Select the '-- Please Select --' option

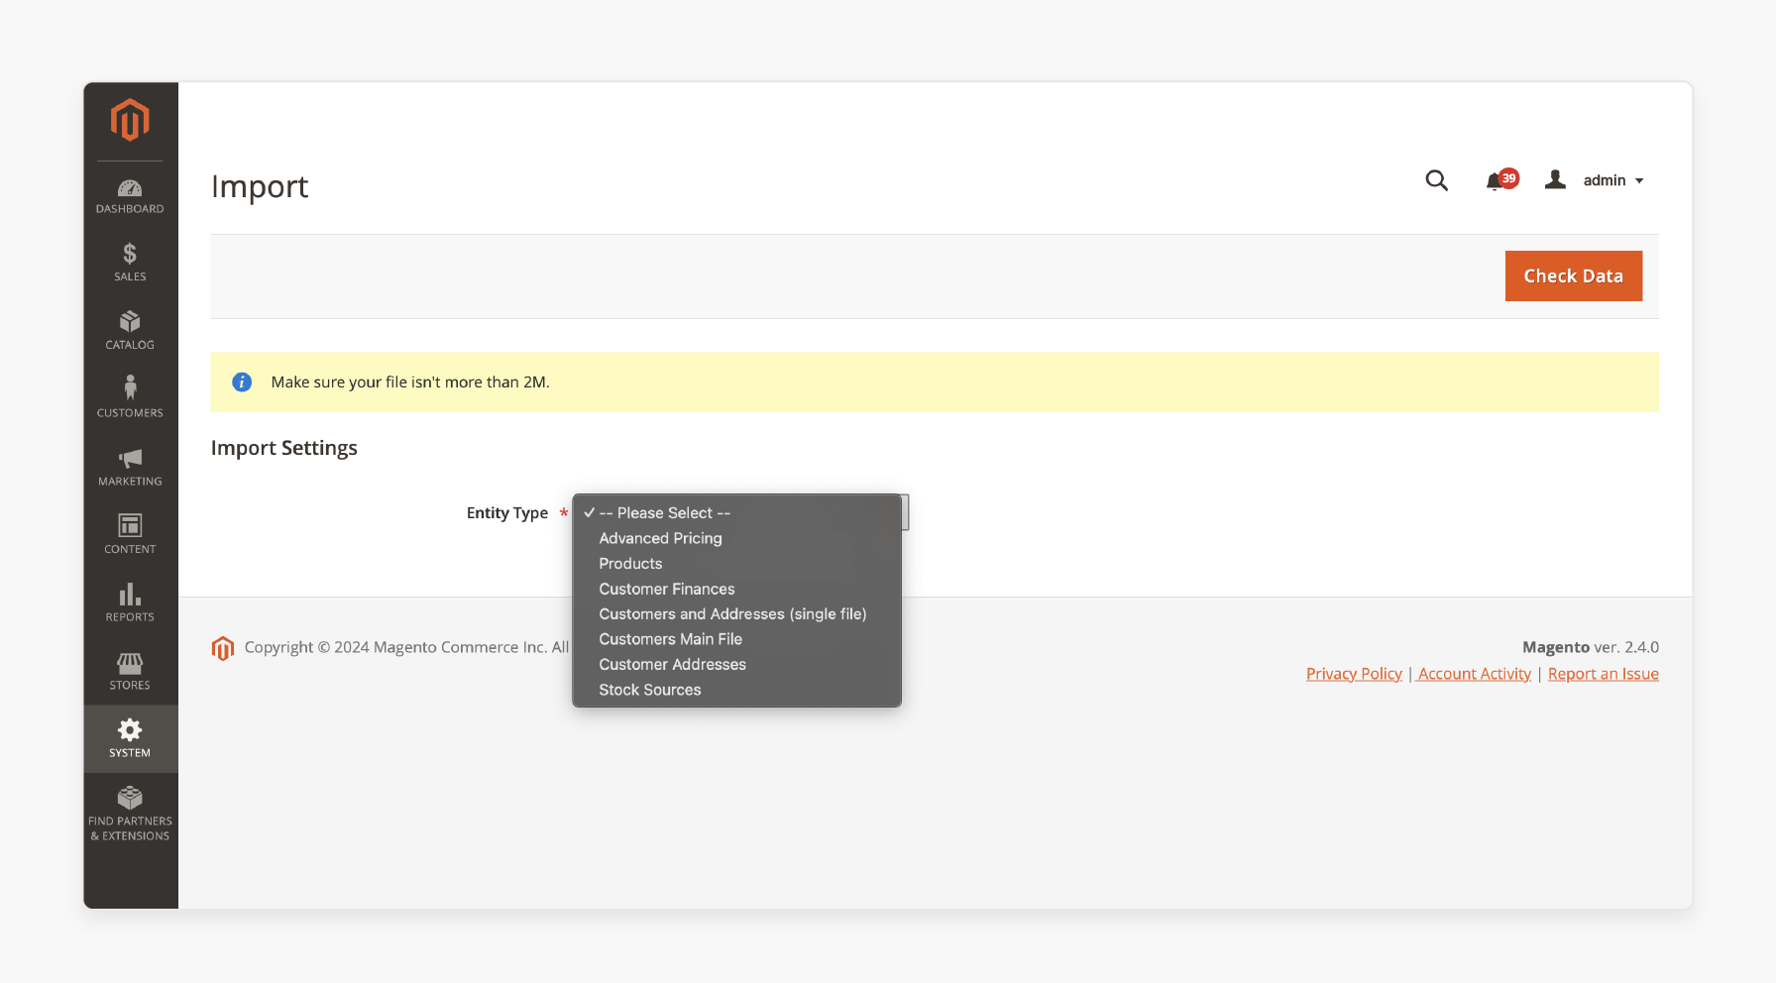tap(736, 512)
